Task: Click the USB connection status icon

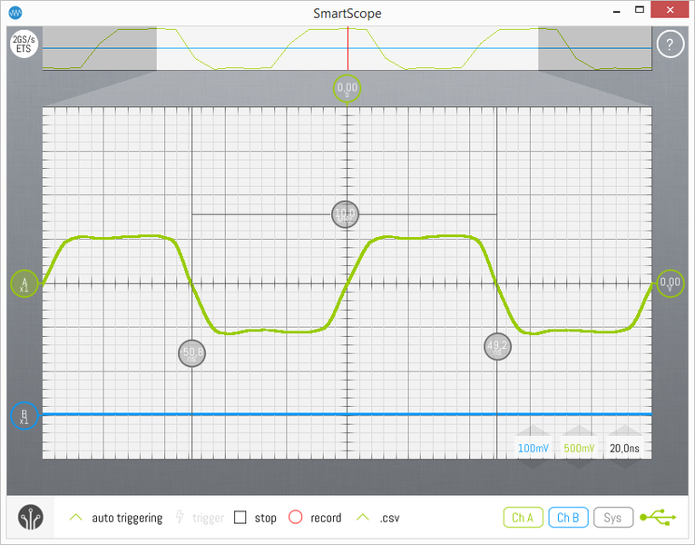Action: point(658,518)
